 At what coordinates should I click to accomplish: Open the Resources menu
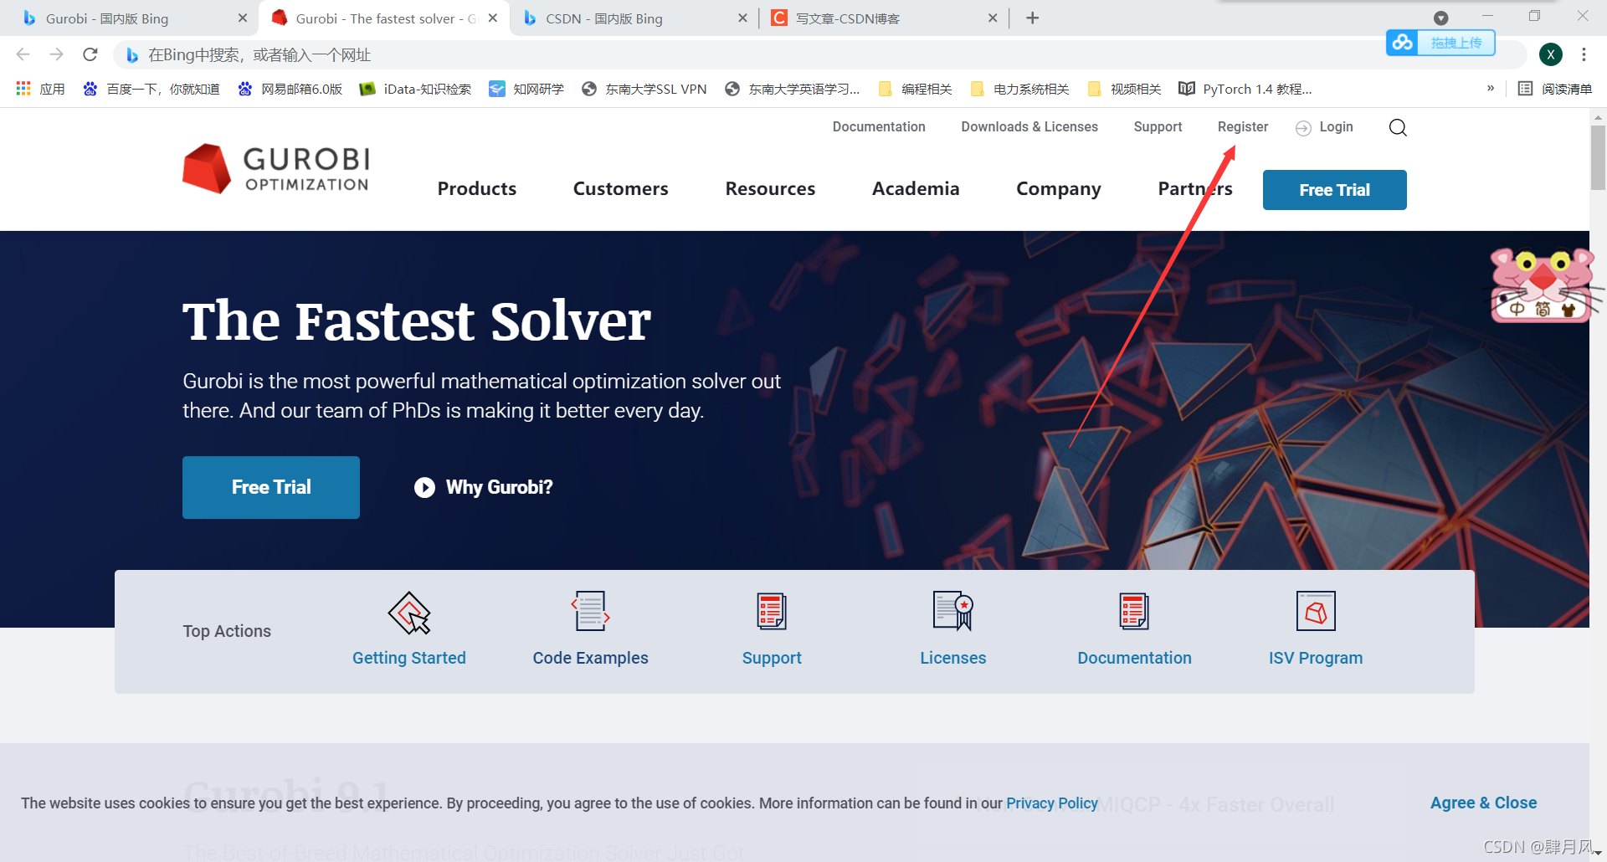pos(770,189)
